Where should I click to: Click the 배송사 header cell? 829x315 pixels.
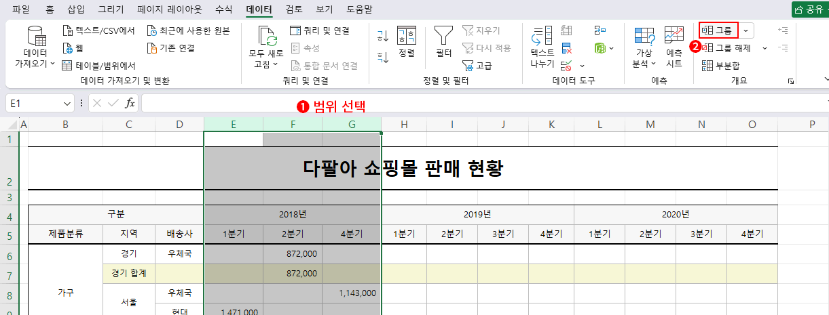click(179, 234)
